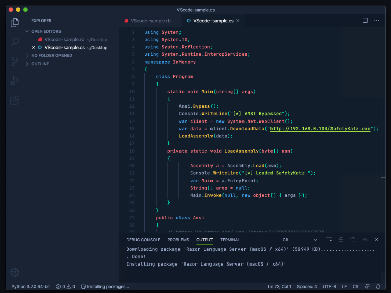
Task: Clear the output with the Clear Output icon
Action: click(329, 240)
